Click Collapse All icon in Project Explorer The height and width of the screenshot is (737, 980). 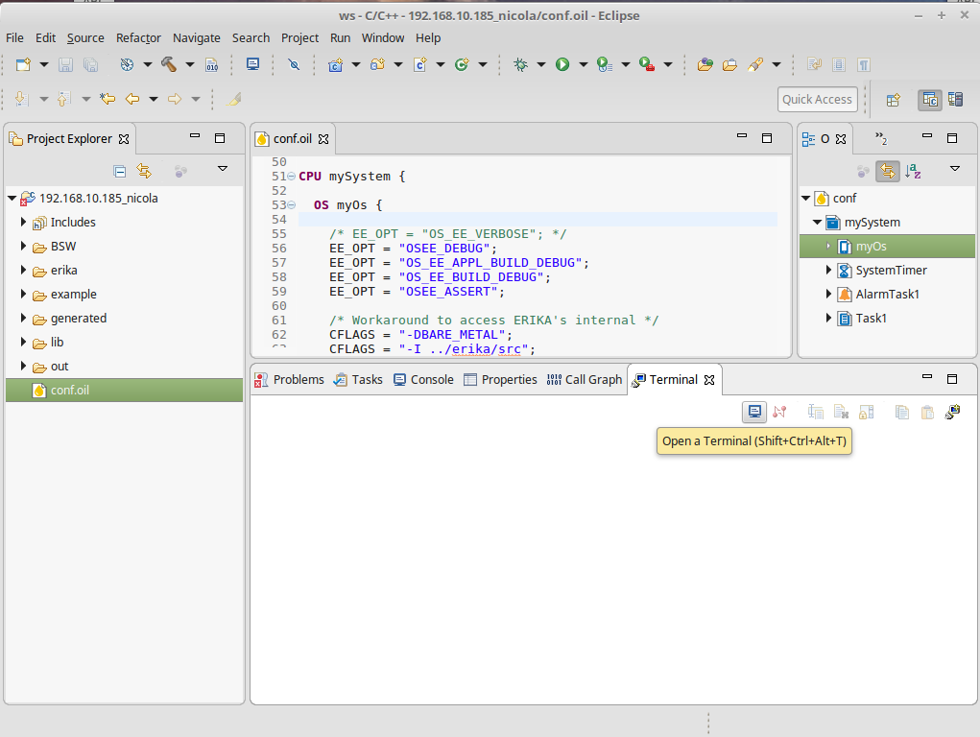pos(119,171)
